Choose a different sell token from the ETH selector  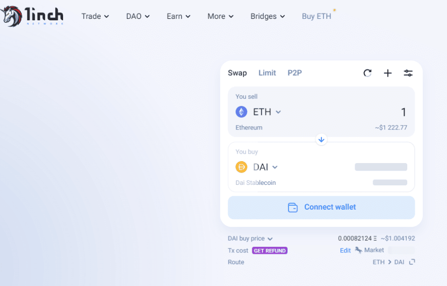(x=267, y=112)
